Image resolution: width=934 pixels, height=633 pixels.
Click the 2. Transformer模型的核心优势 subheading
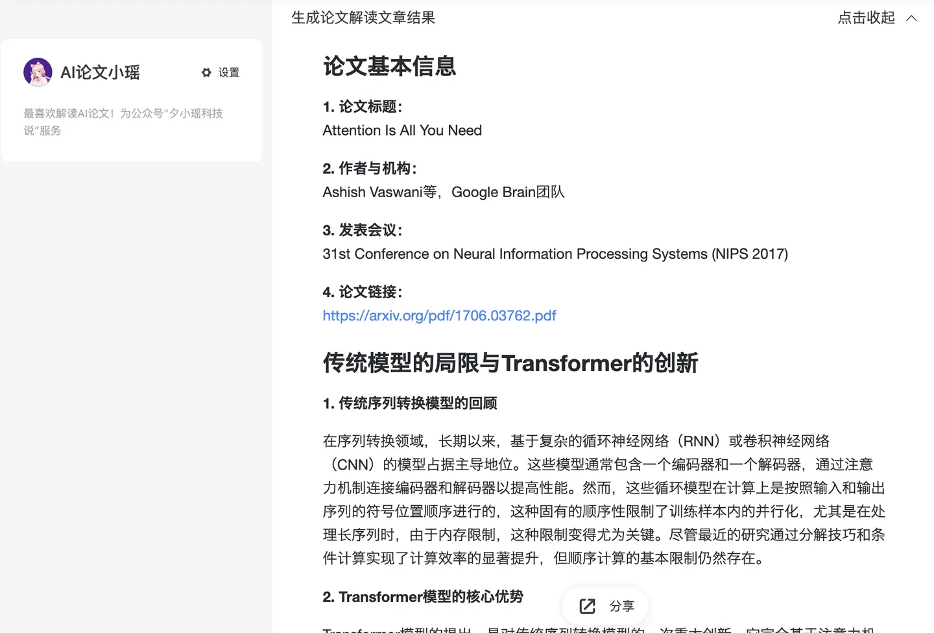point(423,597)
